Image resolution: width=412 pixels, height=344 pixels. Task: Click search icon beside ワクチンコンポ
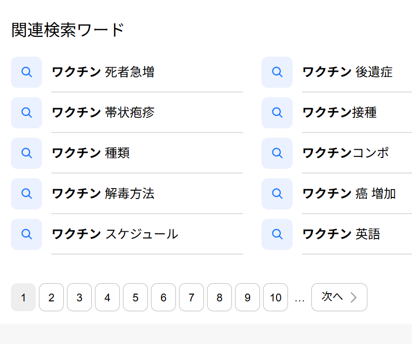277,153
